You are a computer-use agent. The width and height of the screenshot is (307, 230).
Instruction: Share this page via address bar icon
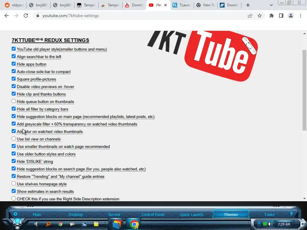[x=250, y=16]
